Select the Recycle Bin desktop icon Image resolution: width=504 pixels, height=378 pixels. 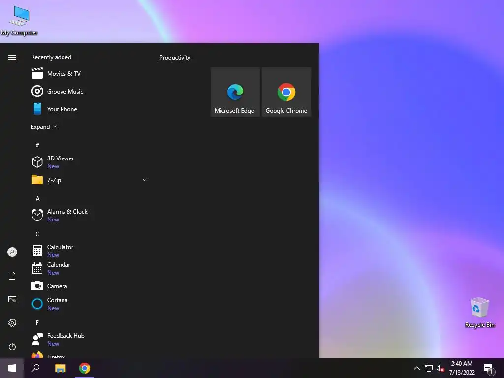pyautogui.click(x=479, y=313)
